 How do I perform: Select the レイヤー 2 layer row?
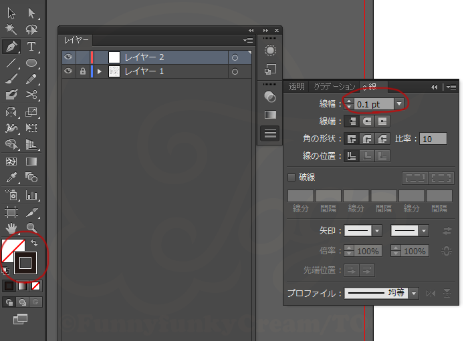point(156,57)
